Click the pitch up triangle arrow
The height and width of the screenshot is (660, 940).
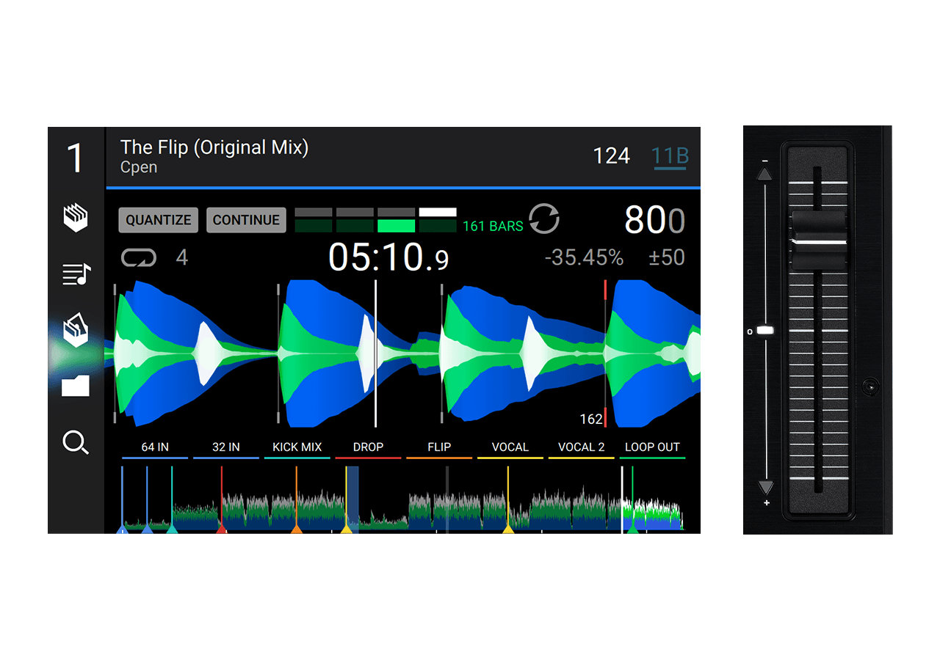(764, 174)
